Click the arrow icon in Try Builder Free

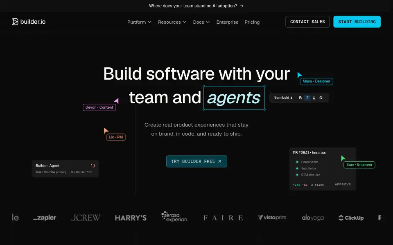pos(219,161)
